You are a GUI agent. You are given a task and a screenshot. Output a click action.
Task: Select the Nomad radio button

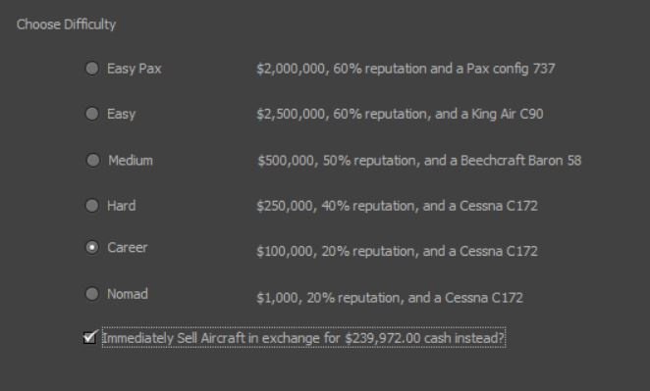click(x=92, y=294)
